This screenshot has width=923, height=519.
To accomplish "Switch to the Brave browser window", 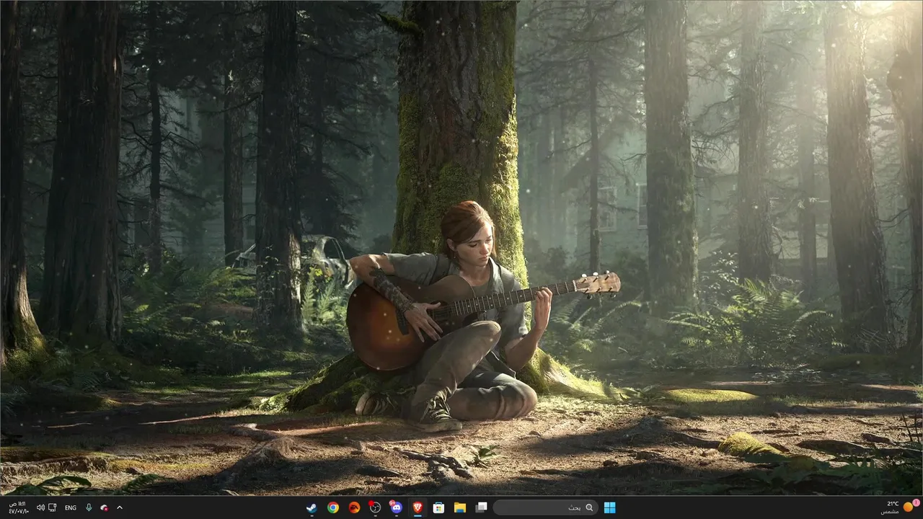I will 418,507.
